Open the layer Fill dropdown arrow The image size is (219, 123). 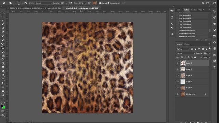(209, 57)
